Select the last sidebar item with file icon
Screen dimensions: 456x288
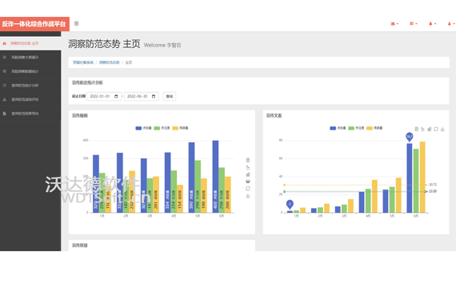pyautogui.click(x=30, y=114)
